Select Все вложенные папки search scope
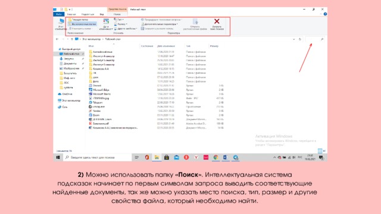The height and width of the screenshot is (214, 381). 82,24
